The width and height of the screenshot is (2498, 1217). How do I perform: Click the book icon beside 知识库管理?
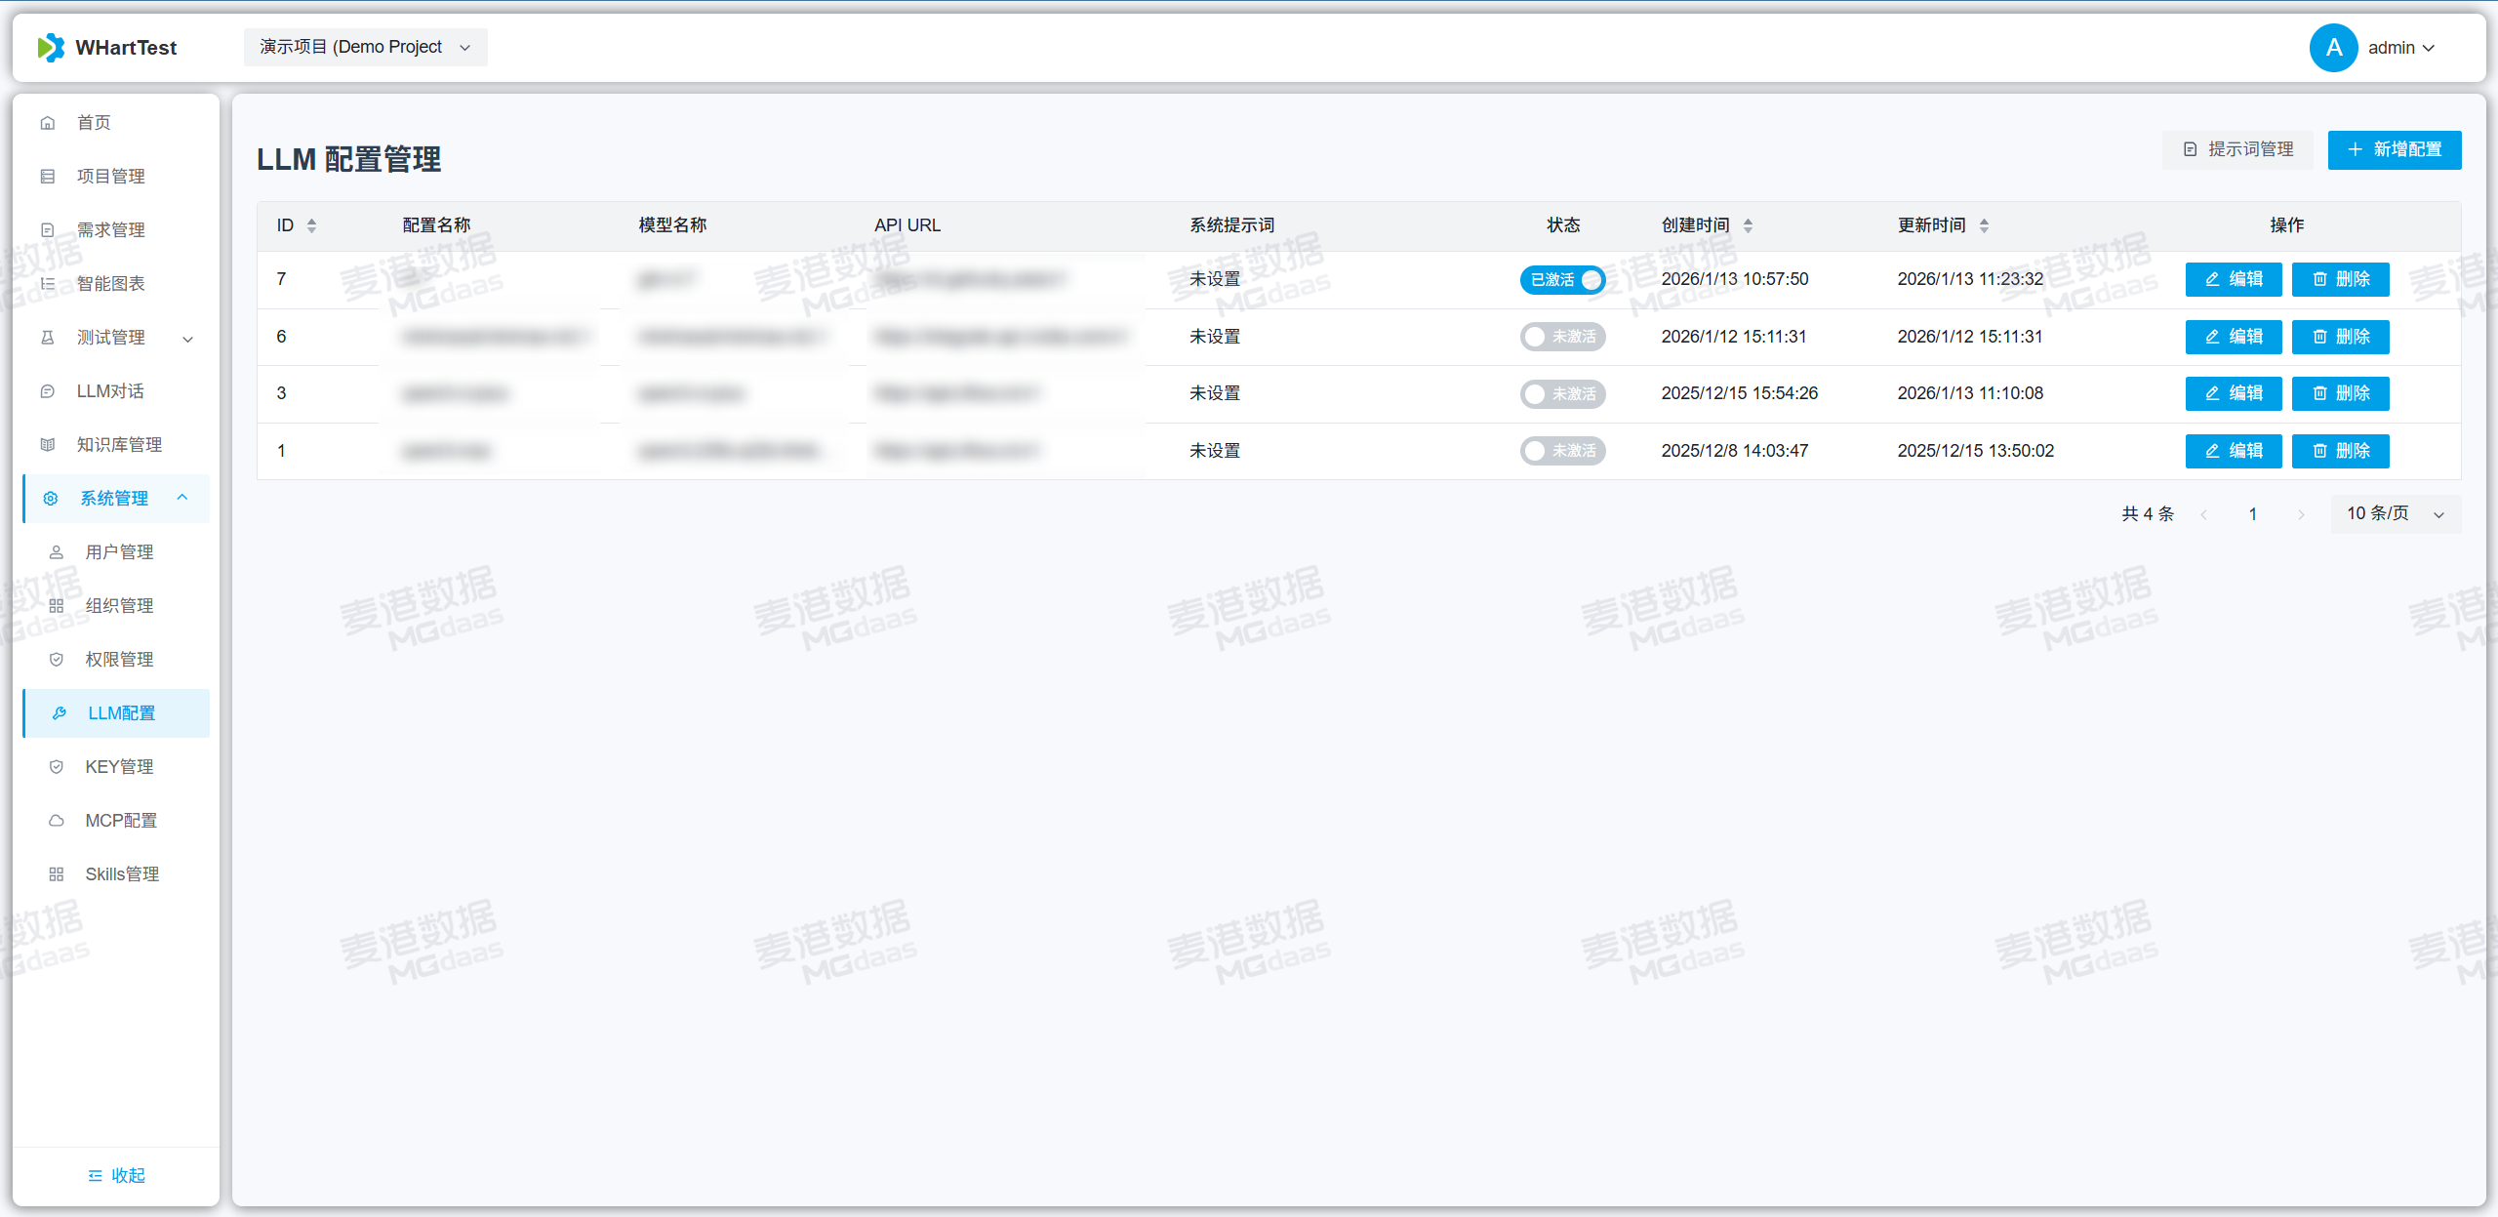coord(47,445)
